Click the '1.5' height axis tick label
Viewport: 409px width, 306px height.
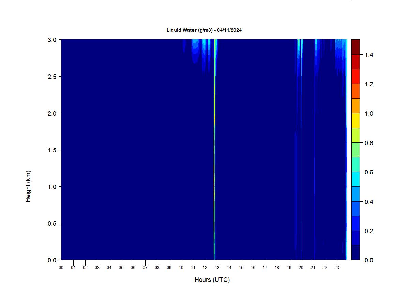tap(52, 150)
